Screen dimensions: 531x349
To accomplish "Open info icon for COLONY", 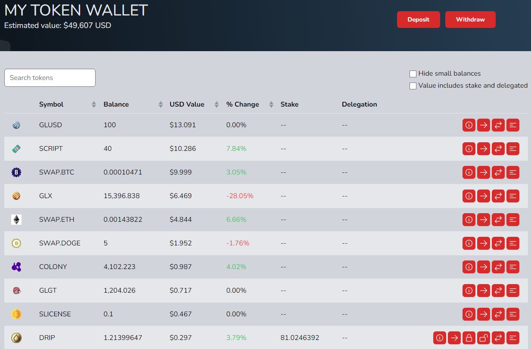I will click(469, 267).
